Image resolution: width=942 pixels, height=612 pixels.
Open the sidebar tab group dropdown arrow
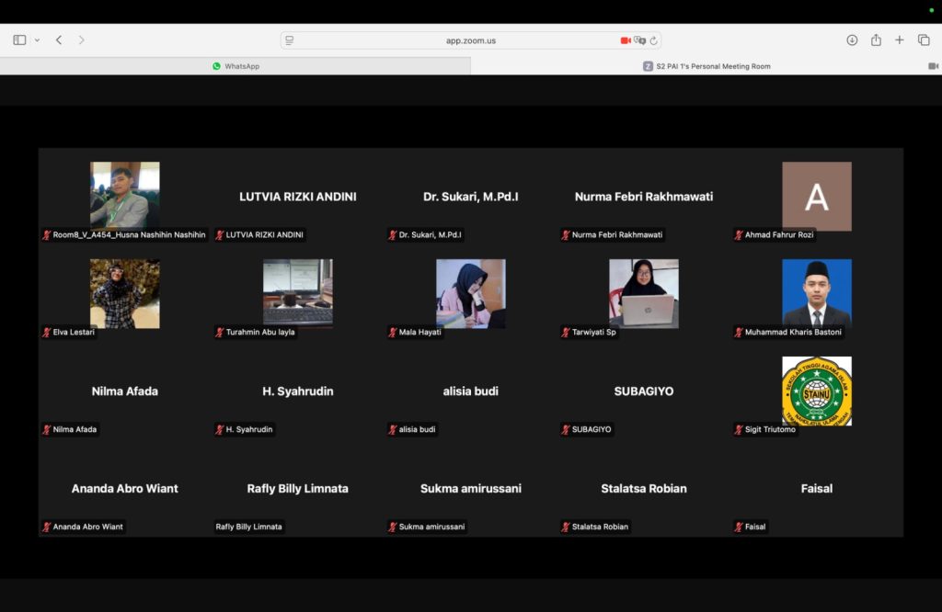coord(37,40)
